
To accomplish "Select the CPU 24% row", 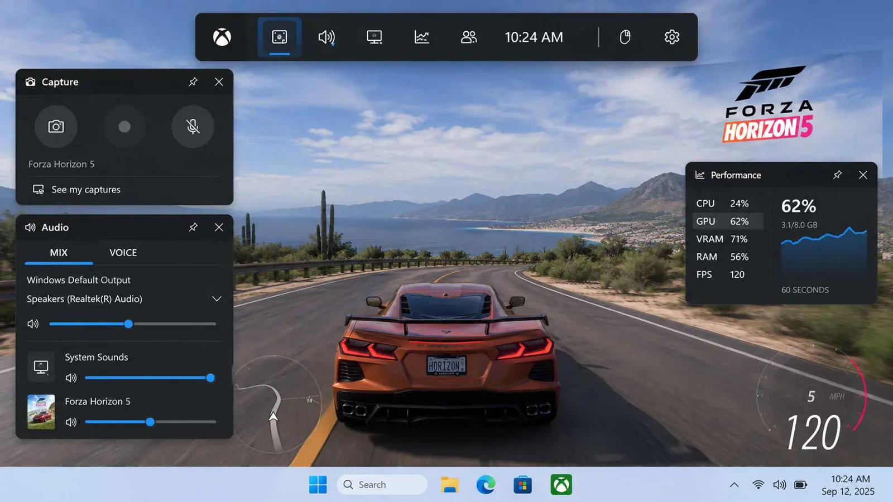I will point(728,204).
